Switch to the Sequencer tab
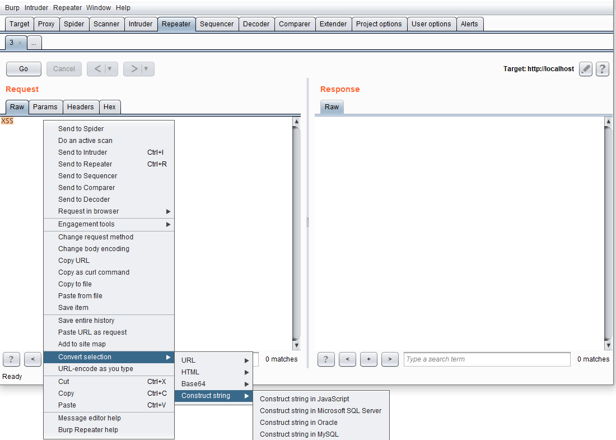616x440 pixels. pyautogui.click(x=217, y=24)
